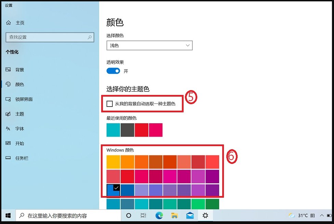Open Microsoft Edge from the taskbar
Image resolution: width=334 pixels, height=224 pixels.
(159, 215)
